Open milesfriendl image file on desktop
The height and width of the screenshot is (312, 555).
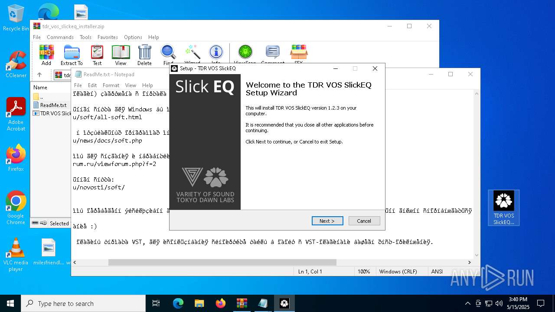click(x=49, y=251)
